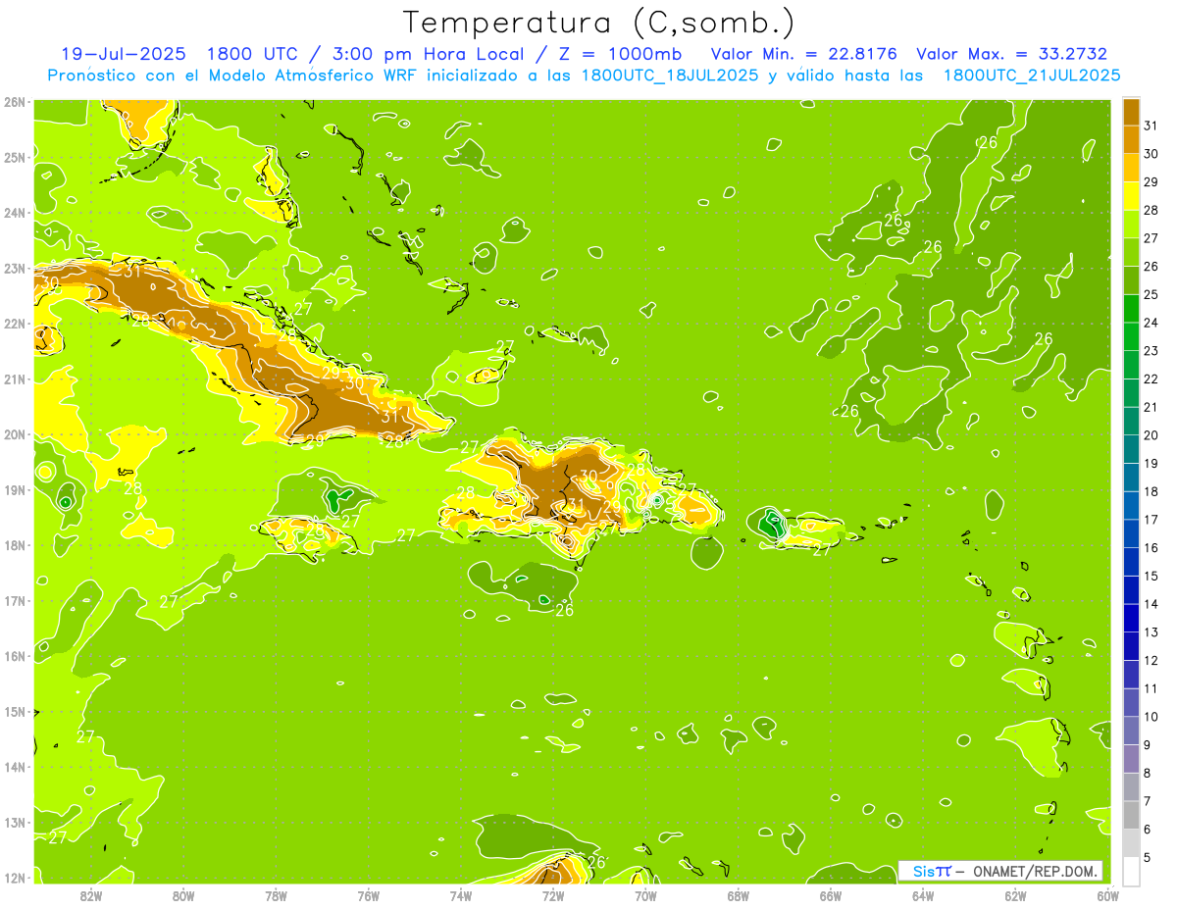Pick the green segment between 26 and 27
The width and height of the screenshot is (1177, 909).
[1131, 252]
